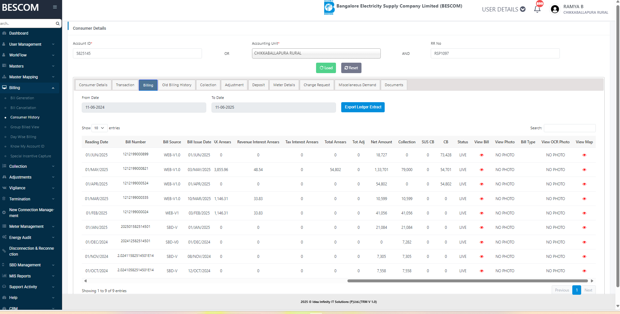Switch to Consumer Details tab
The width and height of the screenshot is (620, 314).
pos(93,85)
